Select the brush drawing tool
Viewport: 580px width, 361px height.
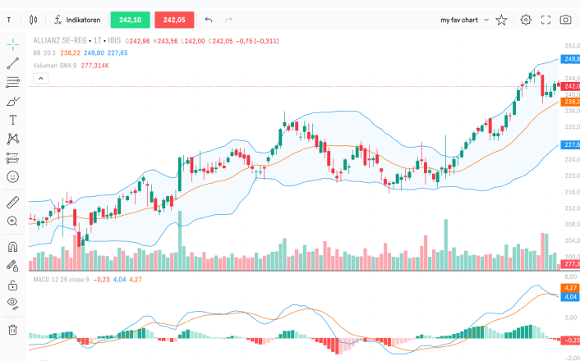pos(12,102)
